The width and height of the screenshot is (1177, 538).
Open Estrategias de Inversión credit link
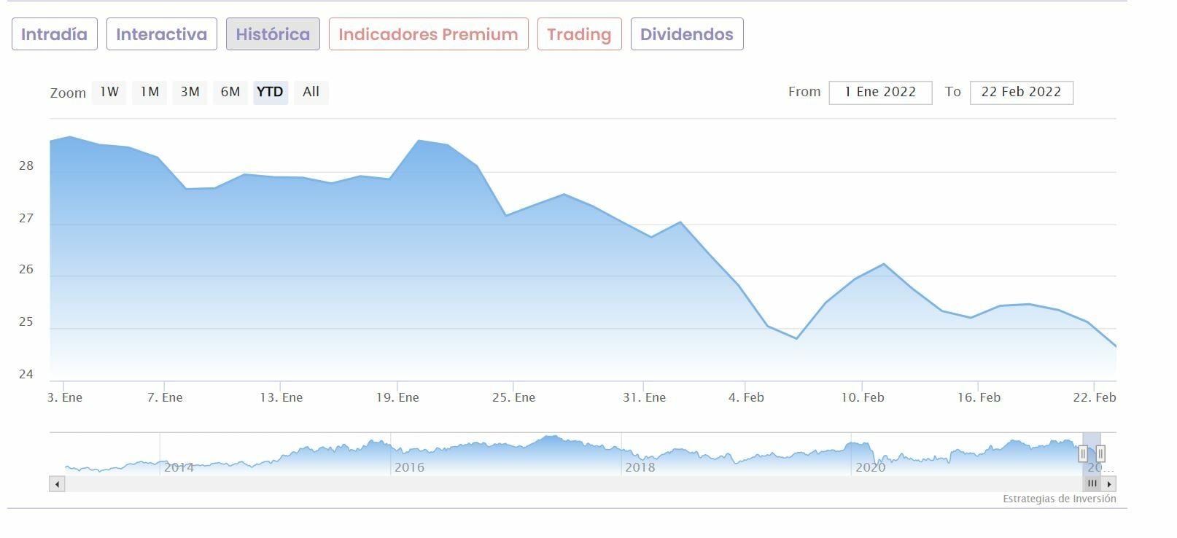[x=1059, y=499]
